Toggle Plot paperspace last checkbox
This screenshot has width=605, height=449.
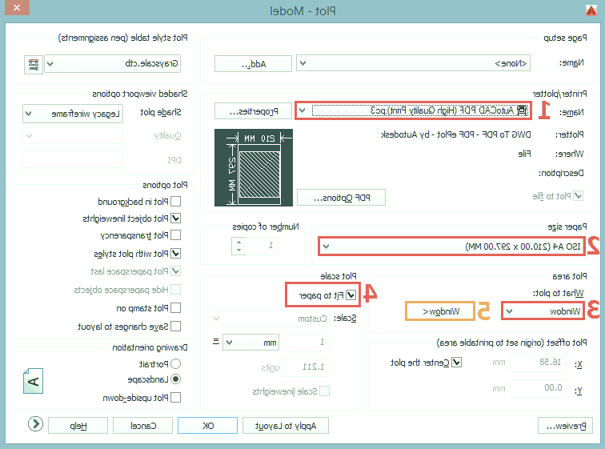pos(175,271)
